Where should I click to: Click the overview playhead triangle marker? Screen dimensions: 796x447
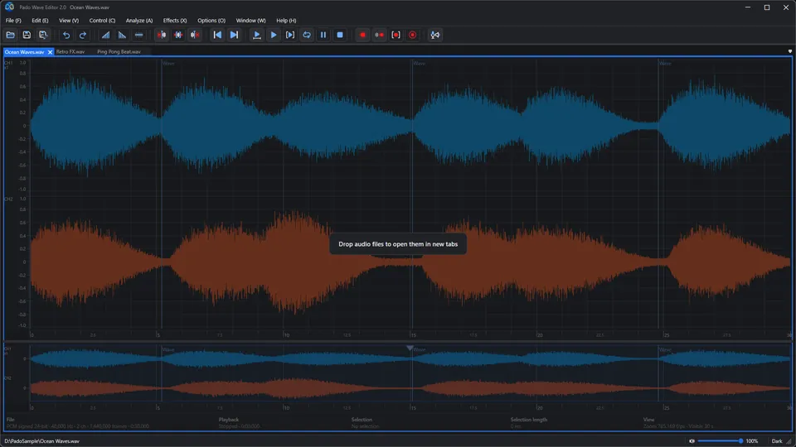click(410, 348)
